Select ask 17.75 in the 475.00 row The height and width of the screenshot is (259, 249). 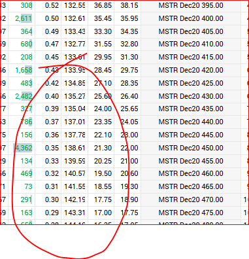coord(129,213)
